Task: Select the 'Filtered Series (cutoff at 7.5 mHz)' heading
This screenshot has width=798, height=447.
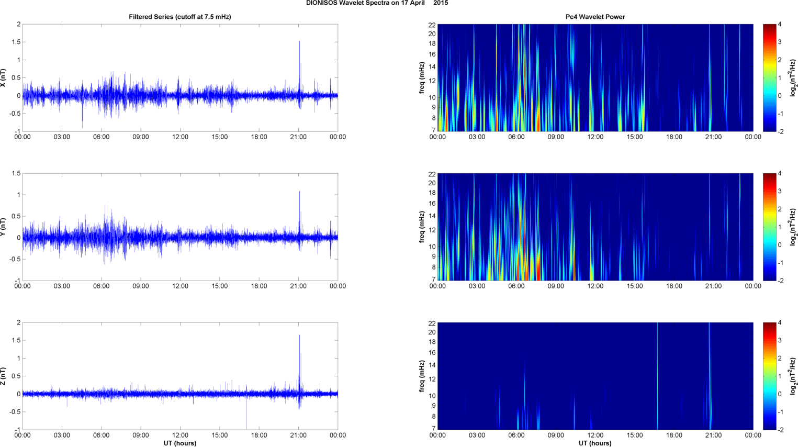Action: pos(180,17)
